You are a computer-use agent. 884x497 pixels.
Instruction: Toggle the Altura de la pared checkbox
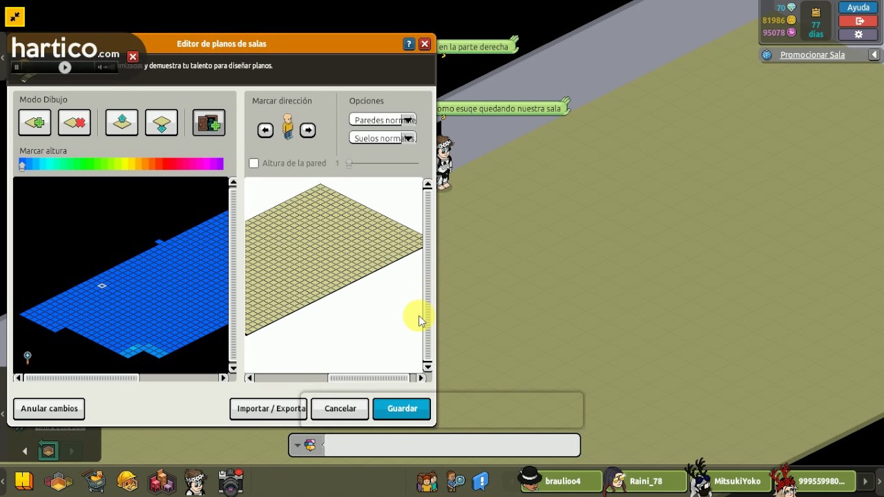tap(254, 164)
